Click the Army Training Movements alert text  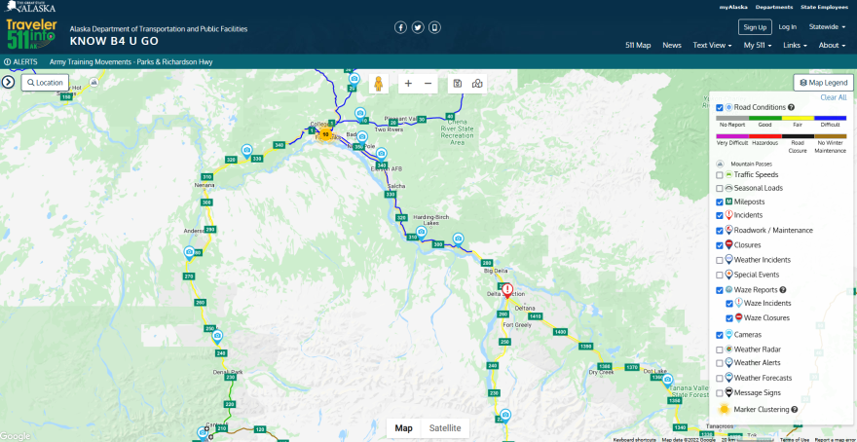pos(131,62)
